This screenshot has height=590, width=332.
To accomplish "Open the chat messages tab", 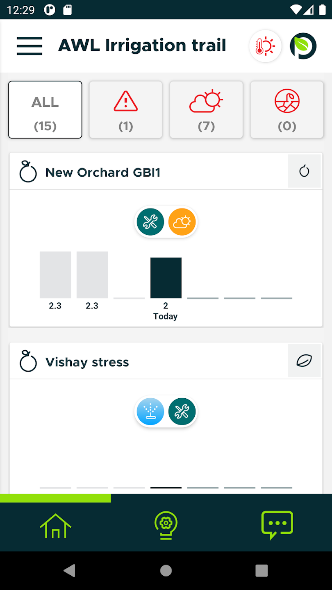I will [277, 524].
